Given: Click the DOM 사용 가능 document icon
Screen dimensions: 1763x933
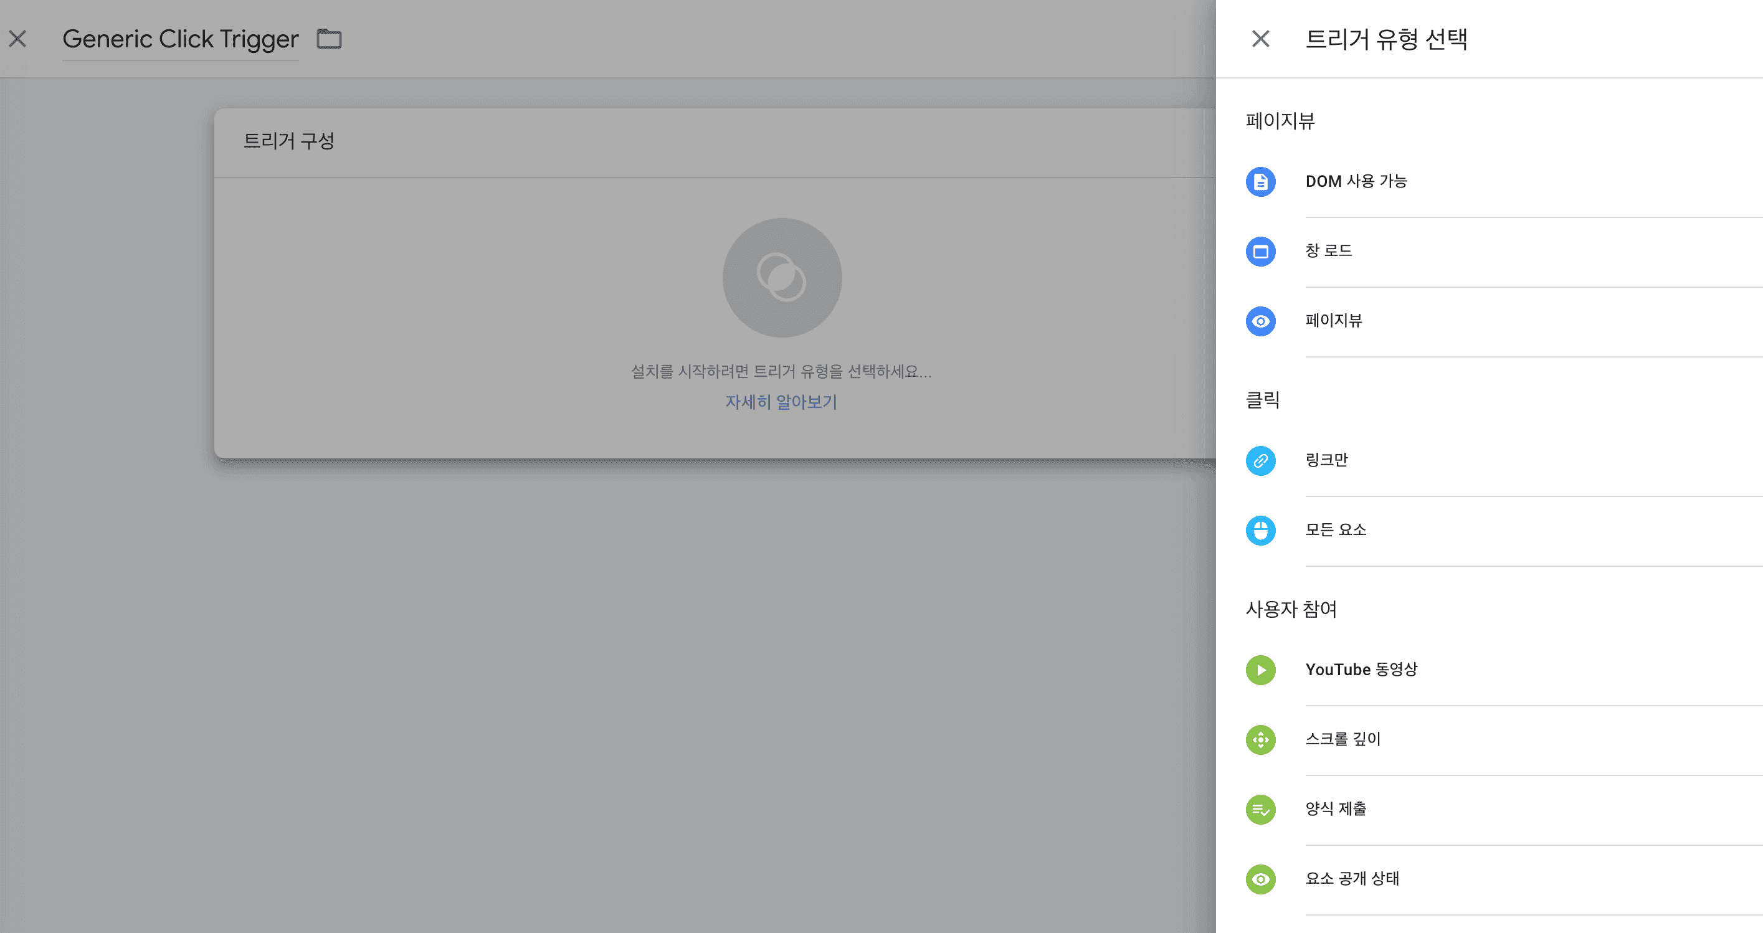Looking at the screenshot, I should [1260, 182].
